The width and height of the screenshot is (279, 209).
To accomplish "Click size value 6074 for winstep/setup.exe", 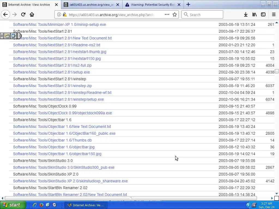I will point(270,99).
